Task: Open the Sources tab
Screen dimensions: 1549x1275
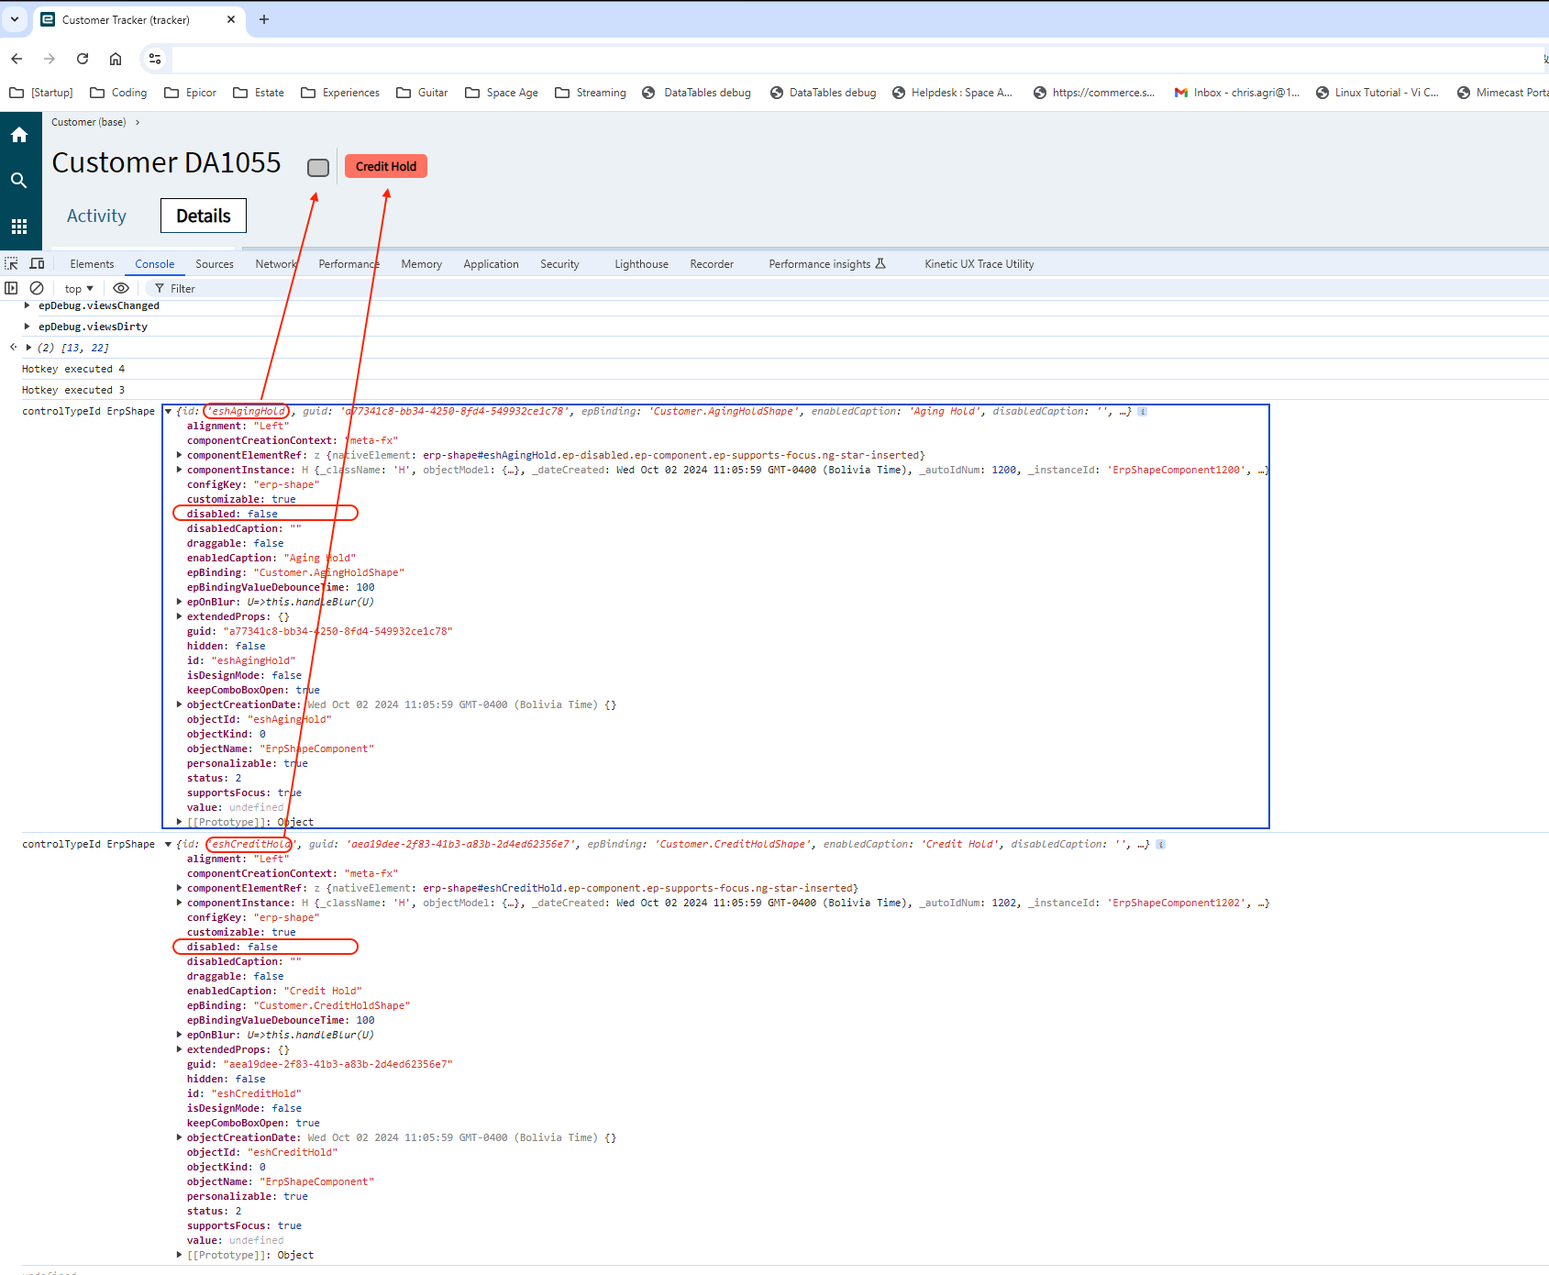Action: (x=215, y=264)
